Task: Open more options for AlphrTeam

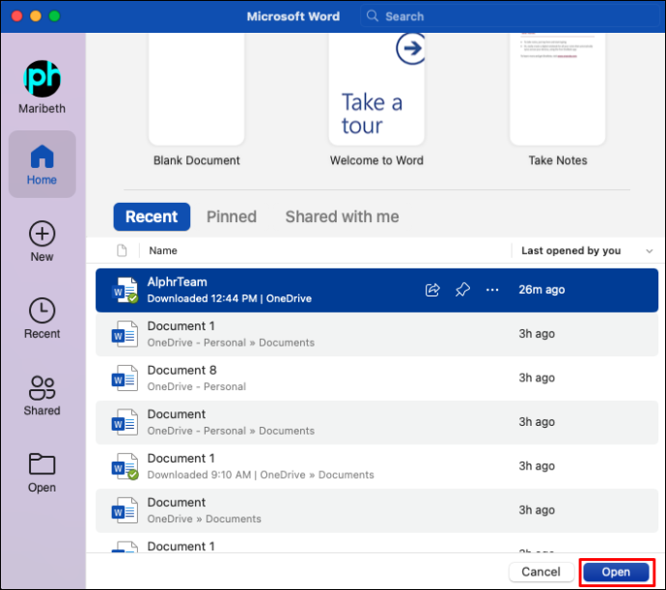Action: coord(492,290)
